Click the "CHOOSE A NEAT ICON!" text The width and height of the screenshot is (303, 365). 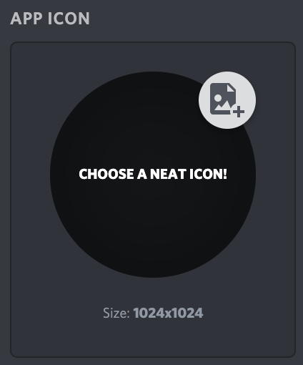[x=153, y=174]
